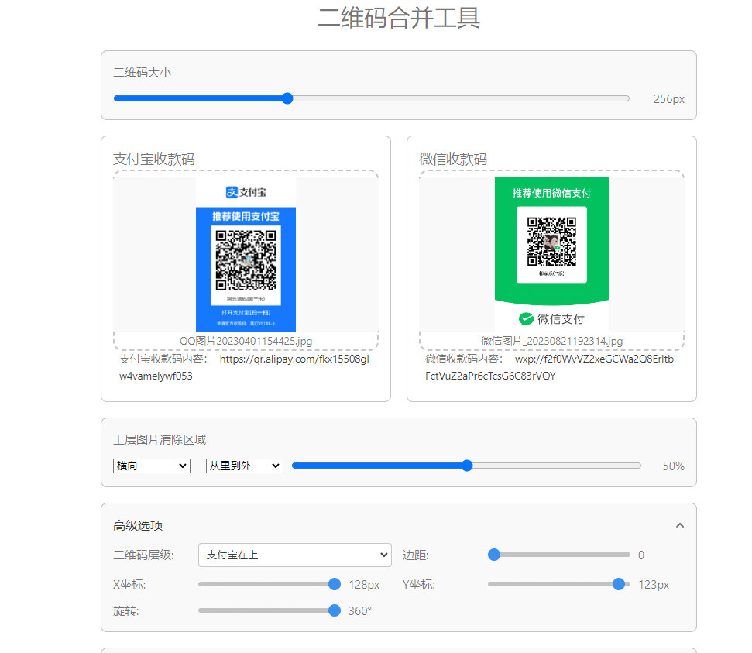Click the 微信支付 logo in the uploaded image
752x653 pixels.
click(551, 318)
